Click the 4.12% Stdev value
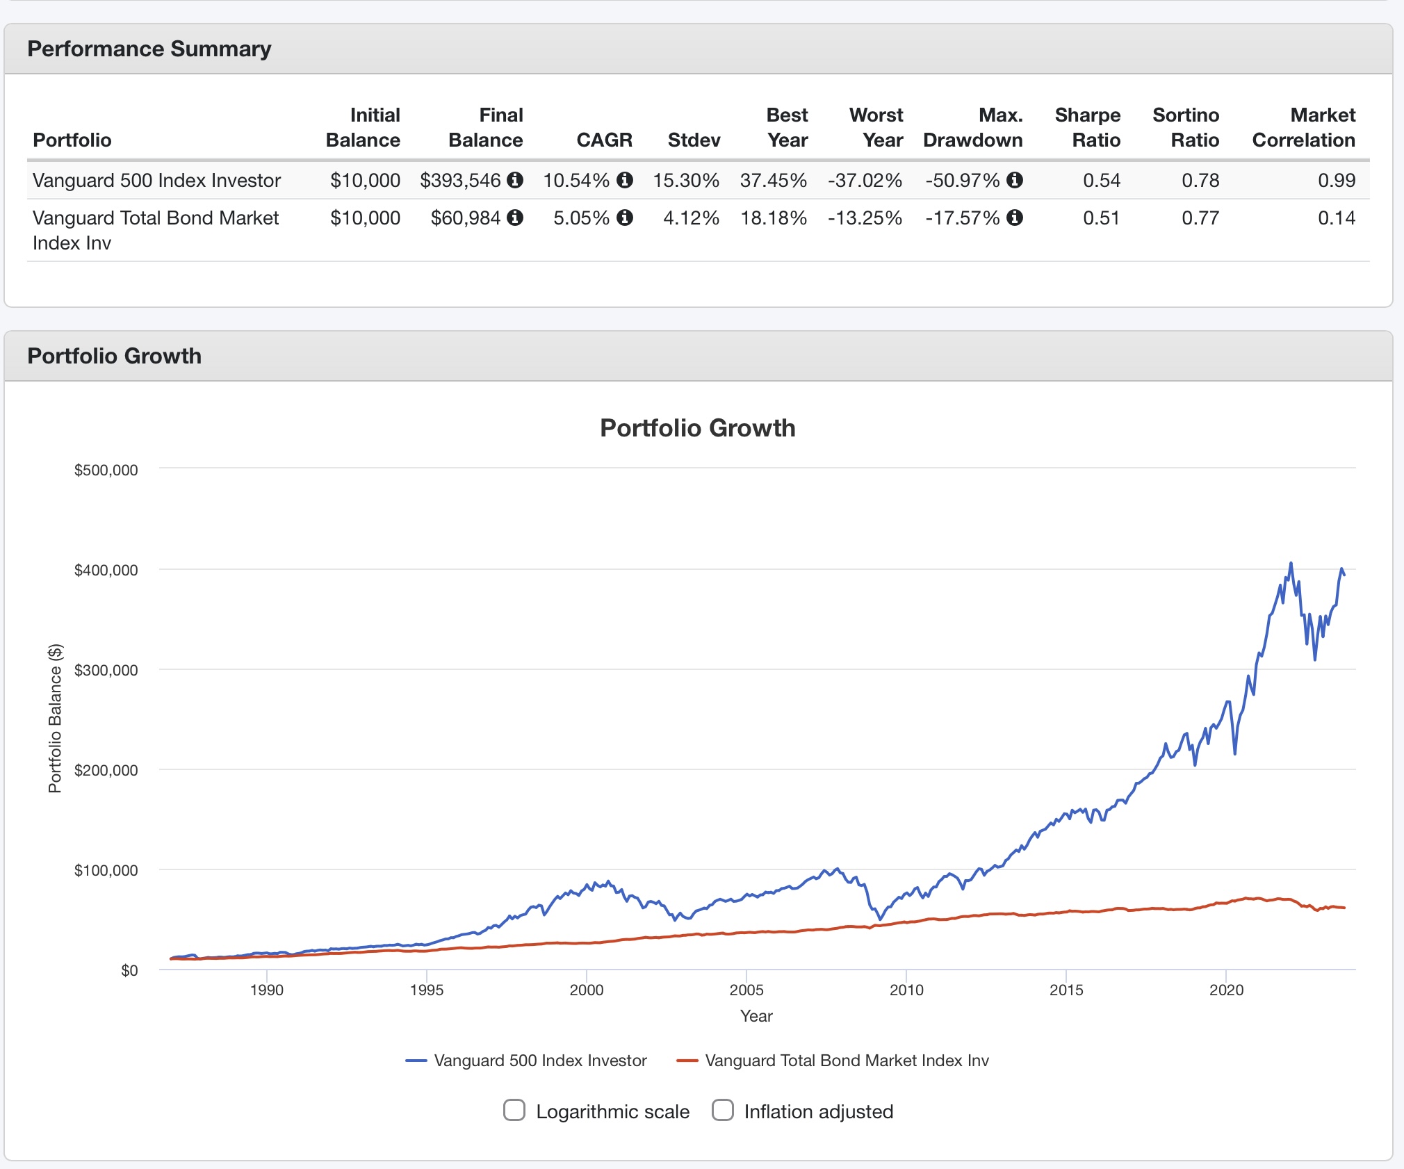 pyautogui.click(x=691, y=218)
